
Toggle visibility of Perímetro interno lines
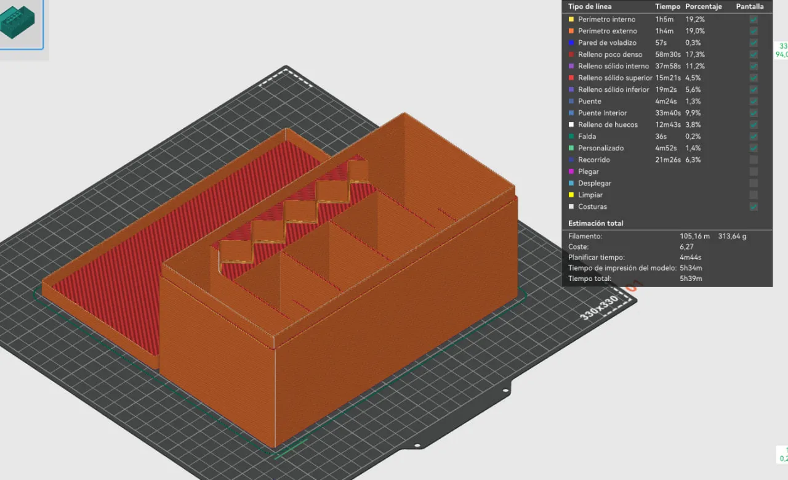click(x=753, y=19)
